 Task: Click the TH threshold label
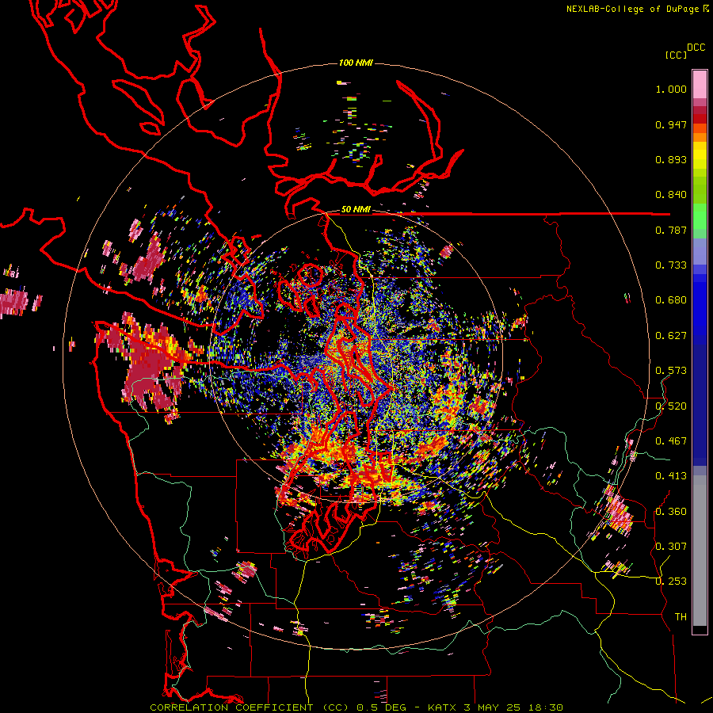[x=681, y=617]
